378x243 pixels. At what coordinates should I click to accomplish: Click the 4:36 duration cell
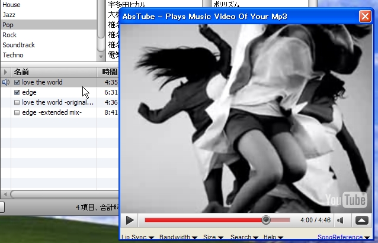tap(111, 102)
